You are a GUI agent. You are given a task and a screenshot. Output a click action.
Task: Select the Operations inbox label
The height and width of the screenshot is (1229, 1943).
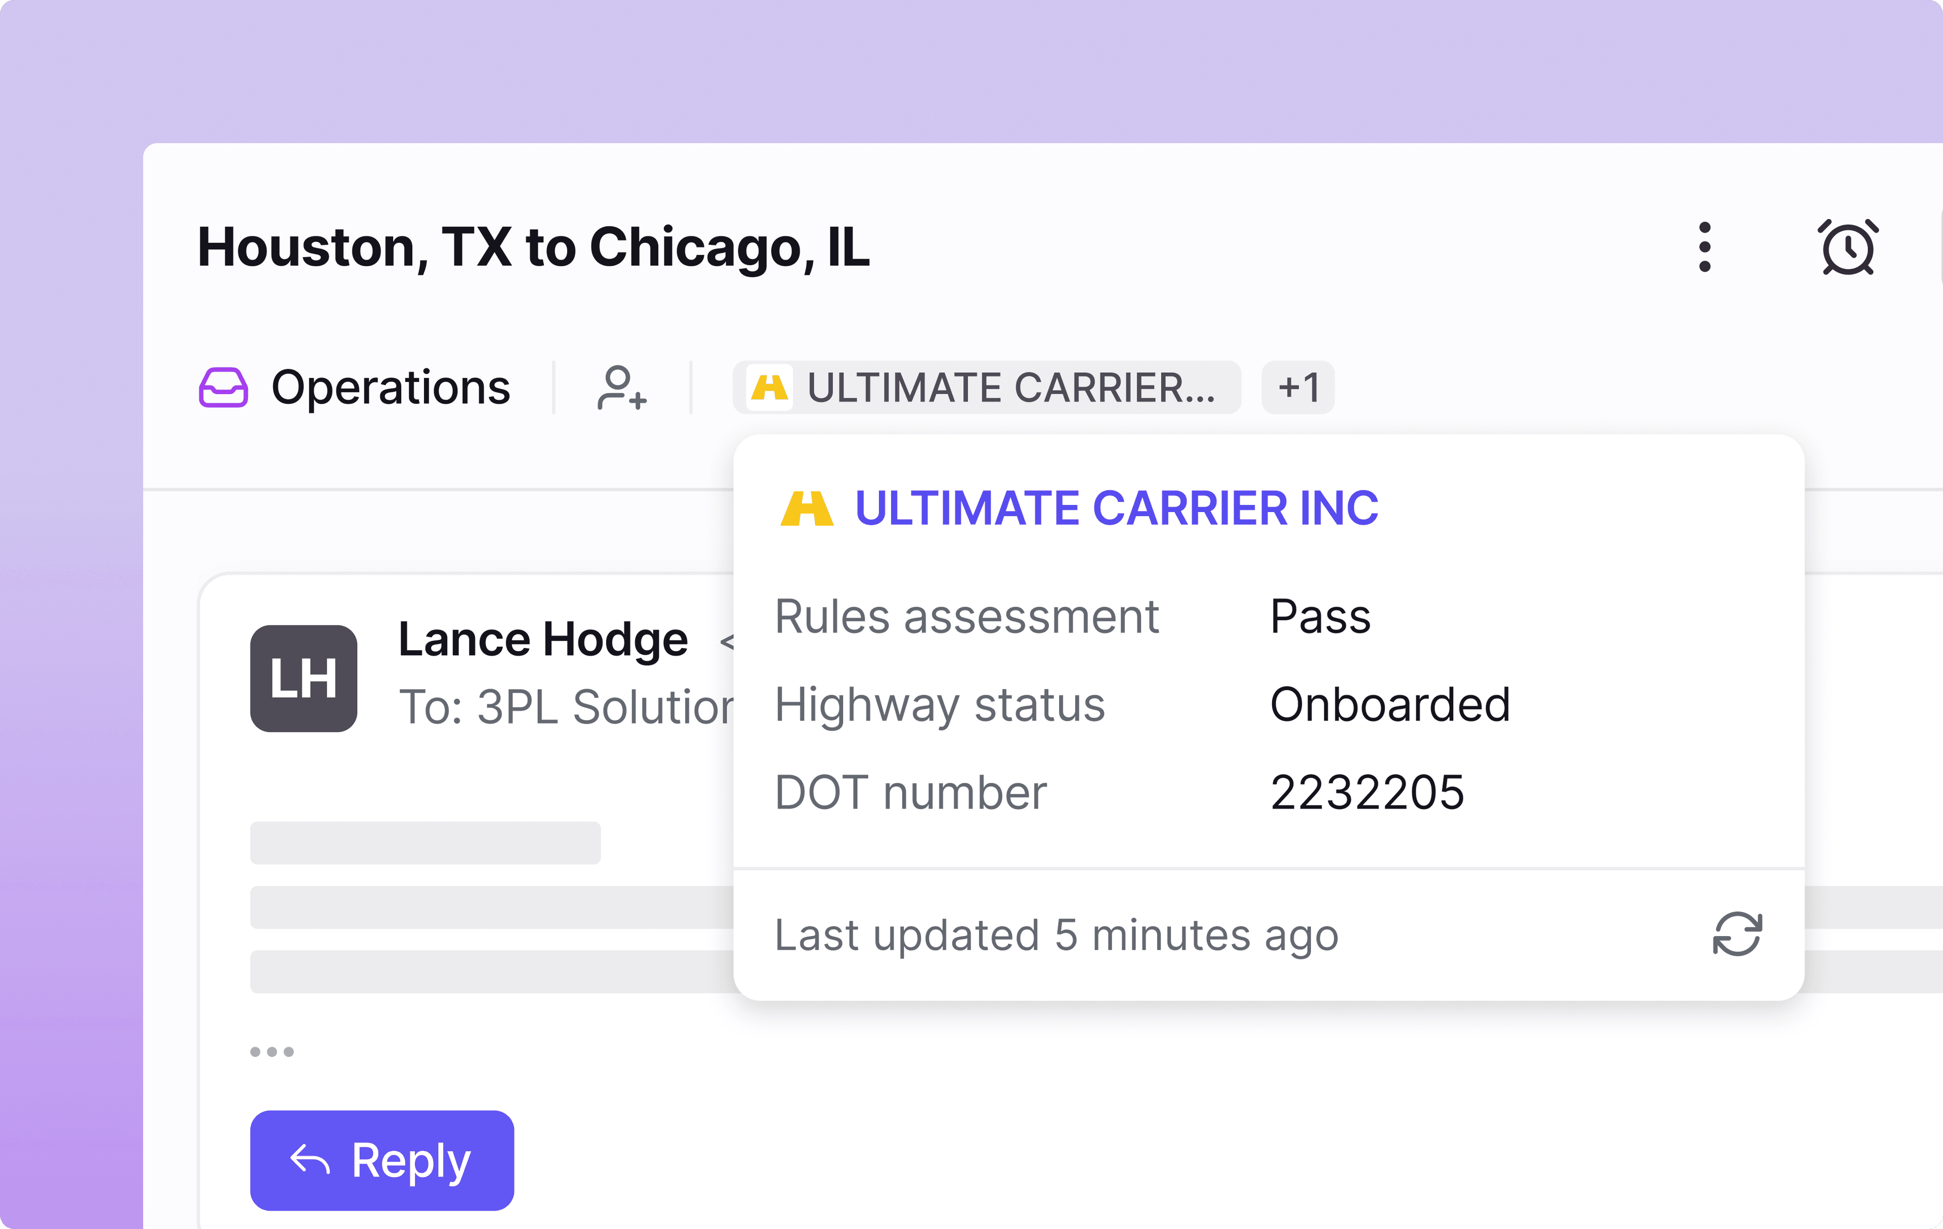(391, 388)
